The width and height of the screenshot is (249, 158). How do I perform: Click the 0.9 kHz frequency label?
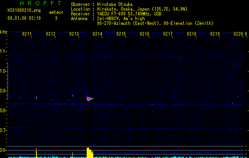(x=3, y=91)
